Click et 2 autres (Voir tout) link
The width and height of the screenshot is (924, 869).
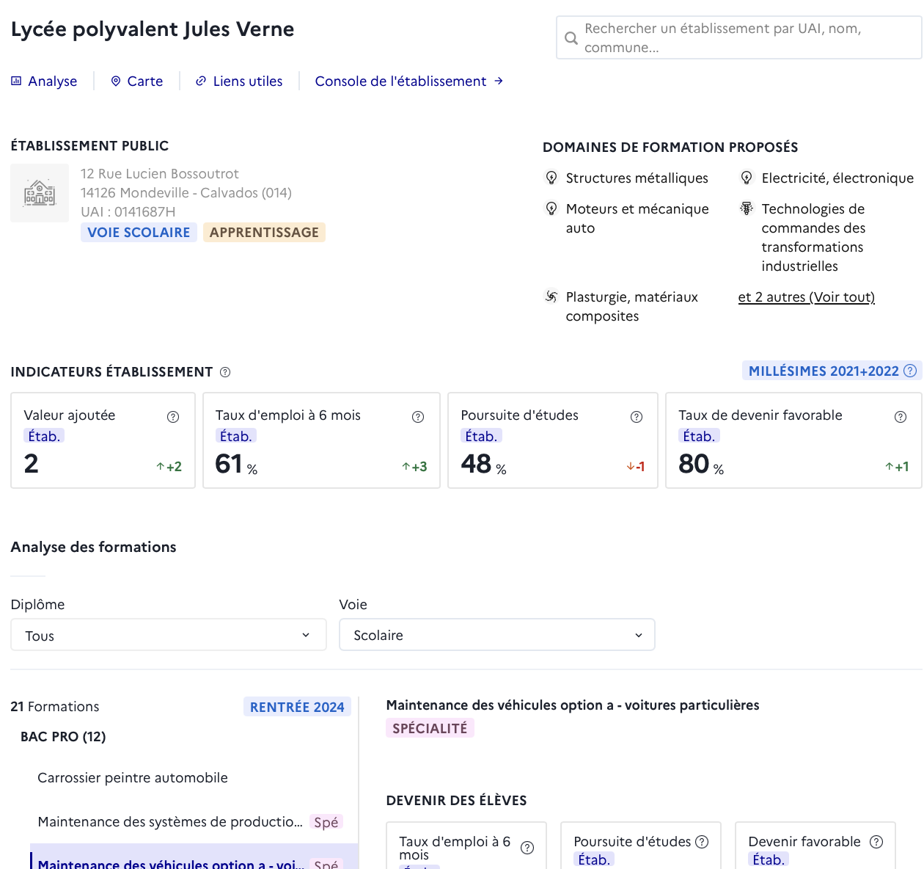[807, 297]
